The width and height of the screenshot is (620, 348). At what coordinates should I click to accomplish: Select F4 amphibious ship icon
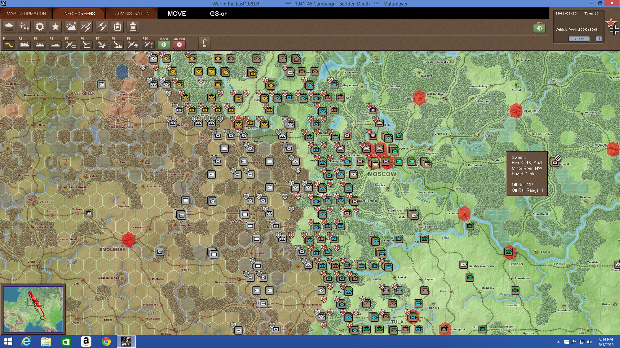coord(56,45)
